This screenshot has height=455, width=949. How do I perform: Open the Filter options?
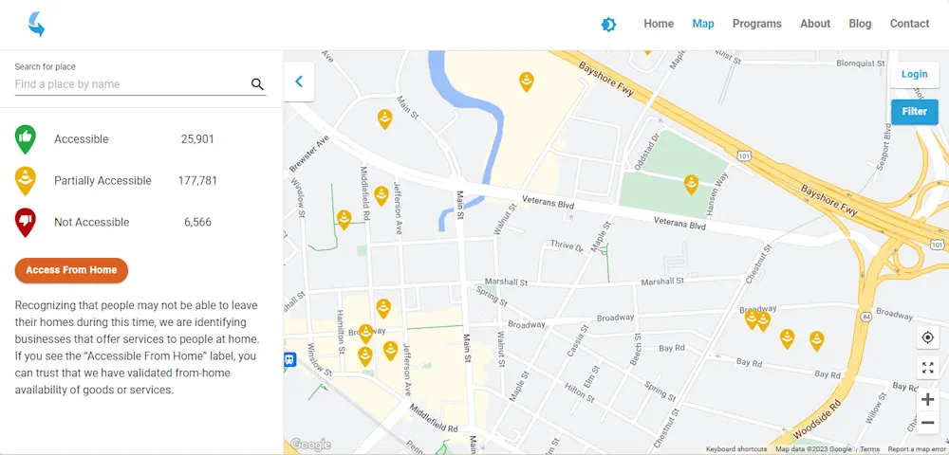(x=914, y=112)
